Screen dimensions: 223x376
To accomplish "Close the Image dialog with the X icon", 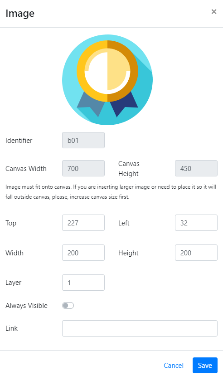I will [x=214, y=11].
